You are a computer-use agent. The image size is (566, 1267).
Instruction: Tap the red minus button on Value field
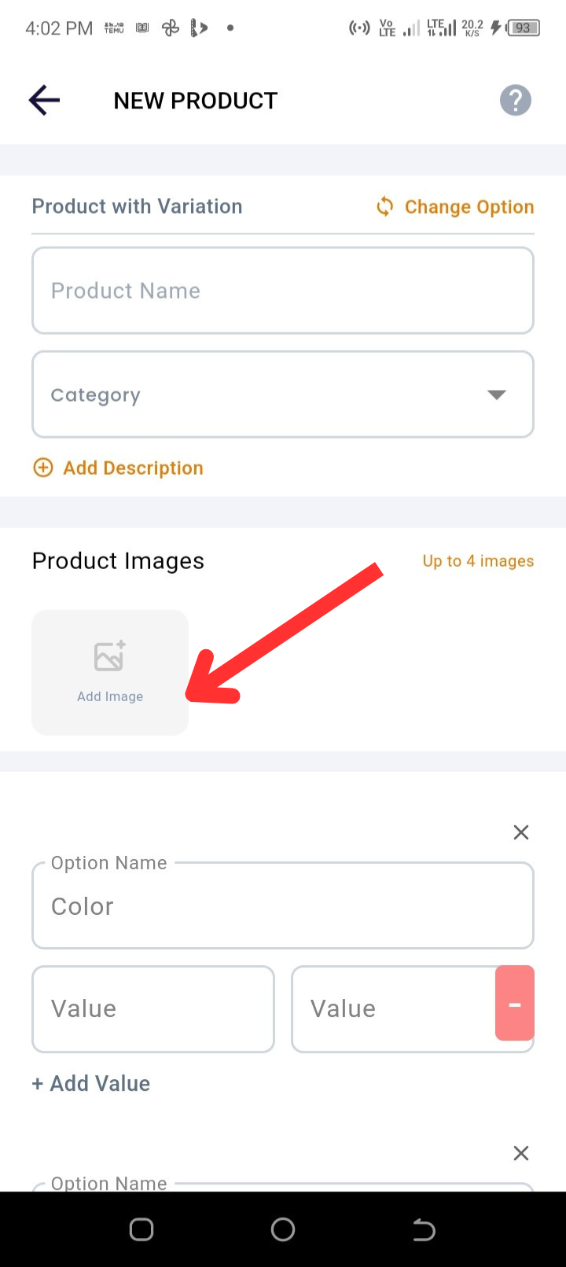pyautogui.click(x=515, y=1004)
